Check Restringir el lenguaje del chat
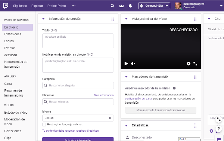Image resolution: width=224 pixels, height=141 pixels. point(44,125)
